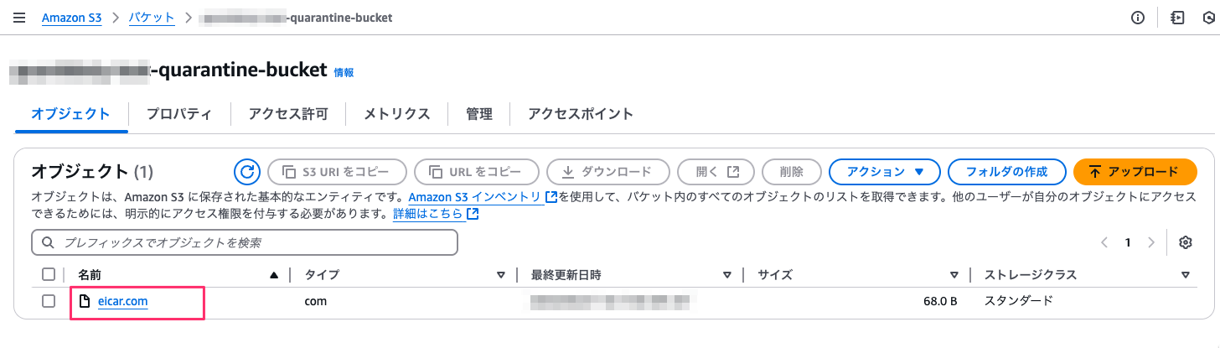Open the アクション dropdown menu
Screen dimensions: 1220x348
click(x=885, y=172)
